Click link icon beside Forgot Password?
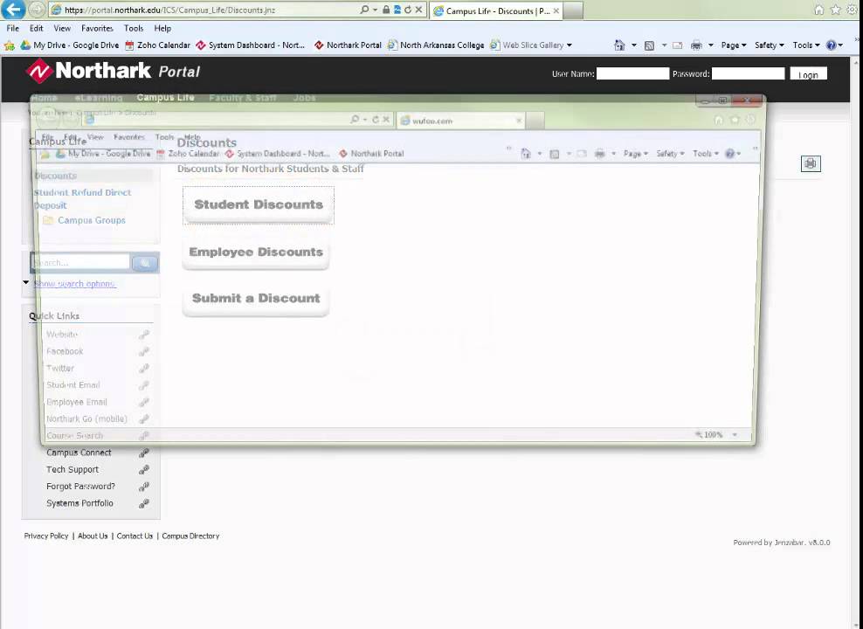This screenshot has height=629, width=863. pyautogui.click(x=143, y=487)
